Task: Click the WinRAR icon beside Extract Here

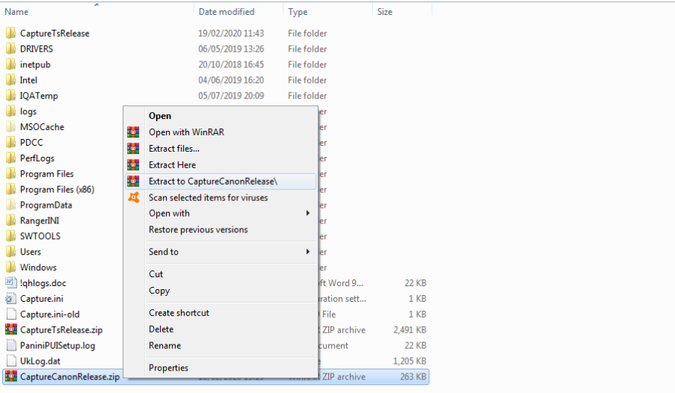Action: click(x=133, y=164)
